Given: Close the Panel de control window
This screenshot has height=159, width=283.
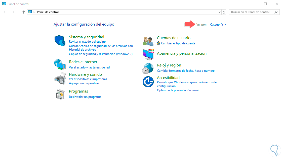Looking at the screenshot, I should [x=277, y=4].
